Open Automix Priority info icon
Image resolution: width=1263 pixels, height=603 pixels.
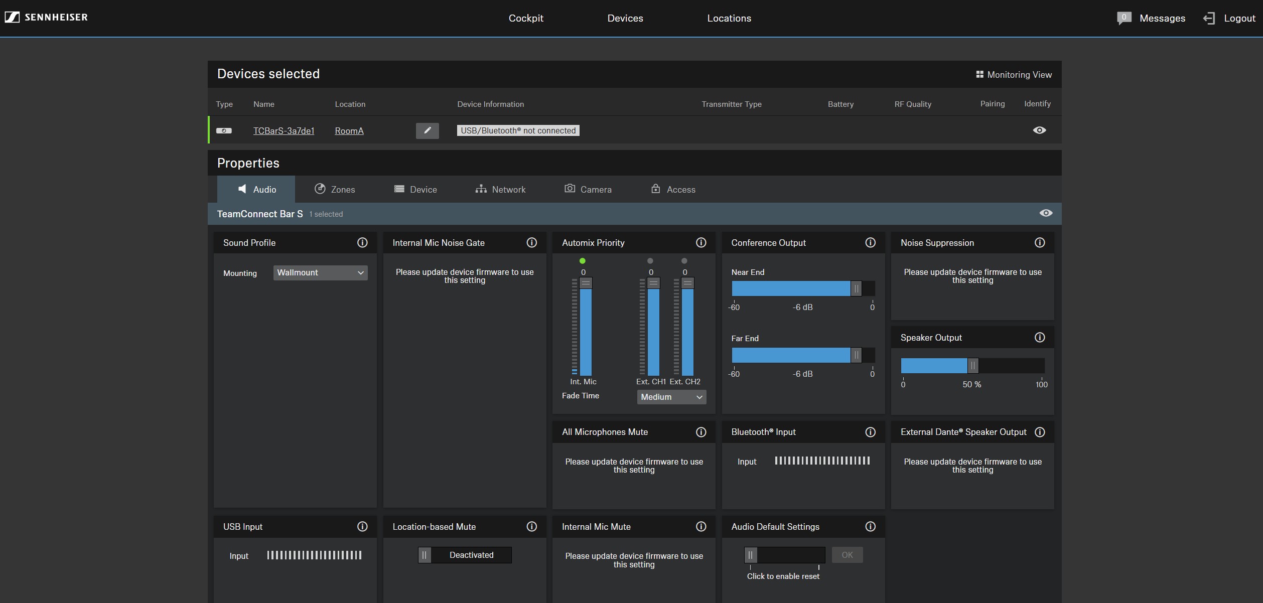pyautogui.click(x=701, y=243)
